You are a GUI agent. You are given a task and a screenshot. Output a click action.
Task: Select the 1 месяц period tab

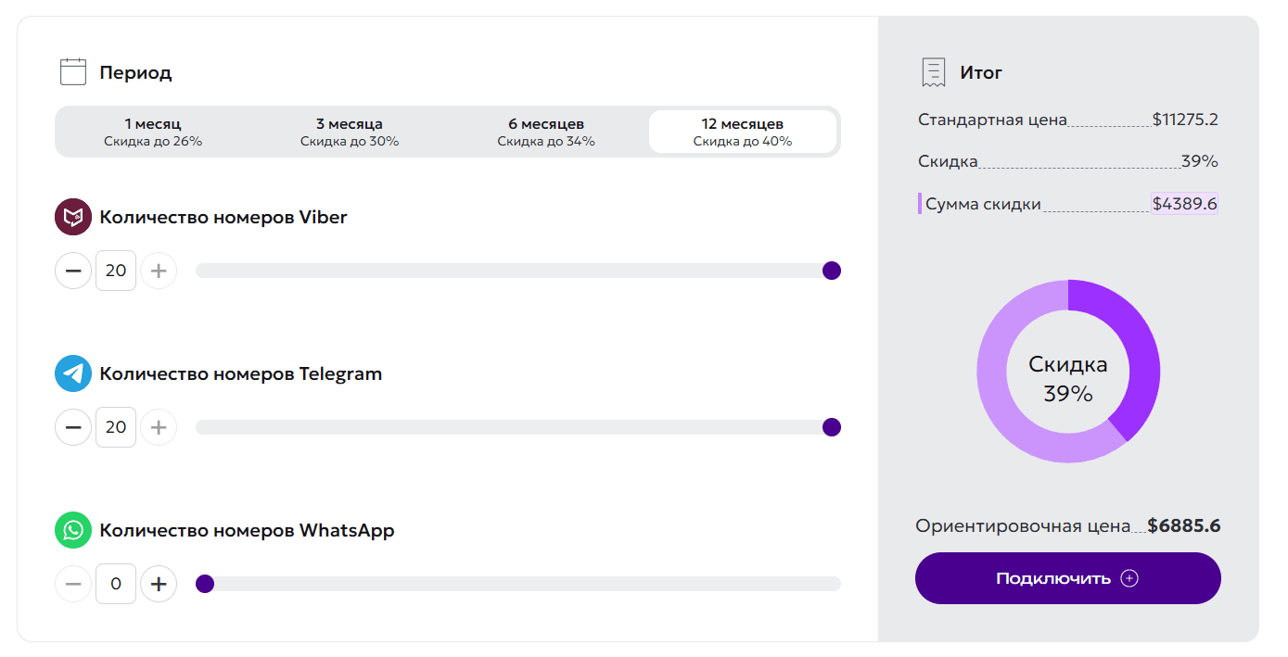pyautogui.click(x=153, y=132)
